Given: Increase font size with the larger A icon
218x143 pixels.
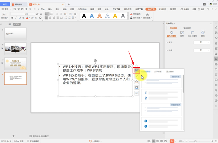Looking at the screenshot, I should pyautogui.click(x=37, y=14).
